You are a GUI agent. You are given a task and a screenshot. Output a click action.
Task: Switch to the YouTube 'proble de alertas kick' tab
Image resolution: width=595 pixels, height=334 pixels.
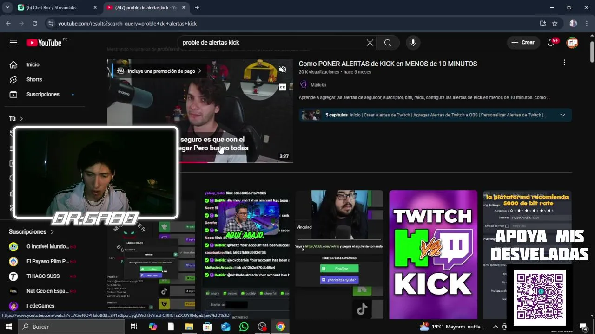pos(142,7)
